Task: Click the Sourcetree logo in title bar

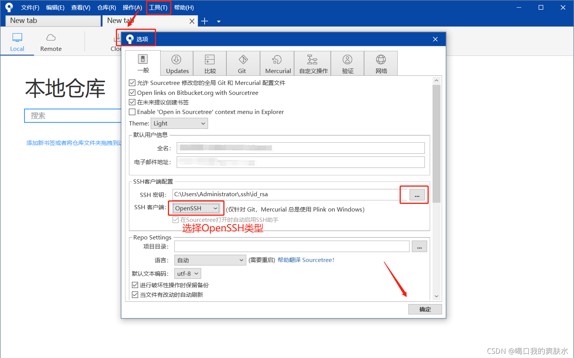Action: pyautogui.click(x=9, y=7)
